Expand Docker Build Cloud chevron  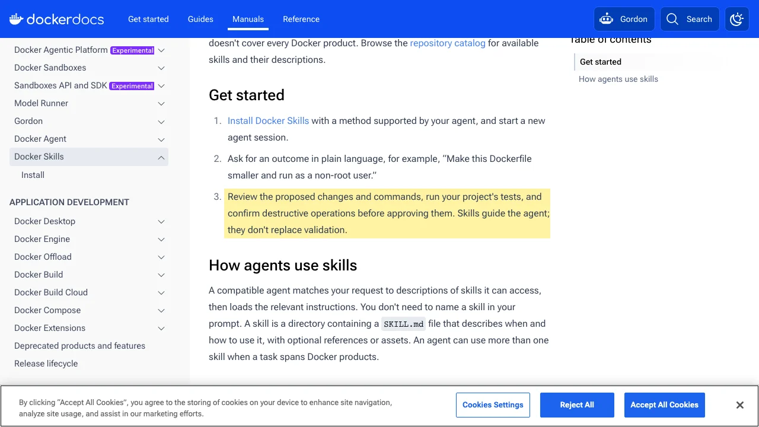161,293
